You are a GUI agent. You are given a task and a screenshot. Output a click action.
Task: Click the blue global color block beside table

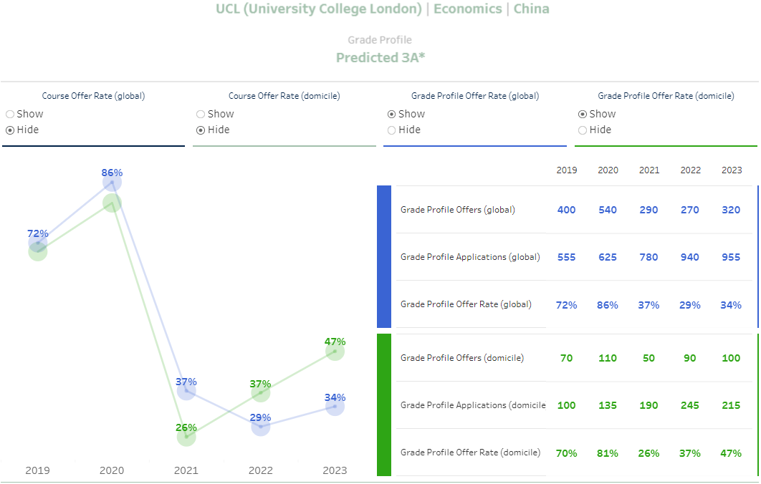click(384, 256)
